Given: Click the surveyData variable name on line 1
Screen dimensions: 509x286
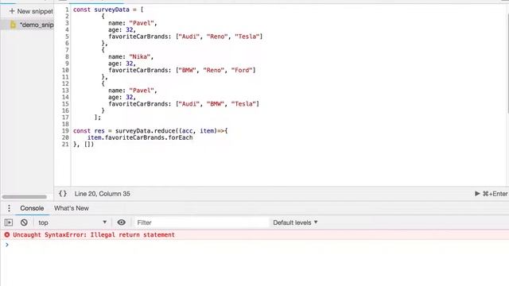Looking at the screenshot, I should [111, 10].
